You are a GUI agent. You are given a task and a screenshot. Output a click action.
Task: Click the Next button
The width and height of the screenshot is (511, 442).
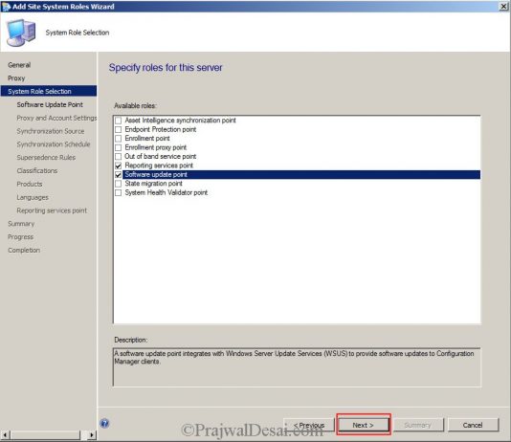(x=363, y=425)
